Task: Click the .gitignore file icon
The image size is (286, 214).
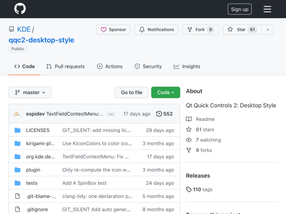Action: (17, 209)
